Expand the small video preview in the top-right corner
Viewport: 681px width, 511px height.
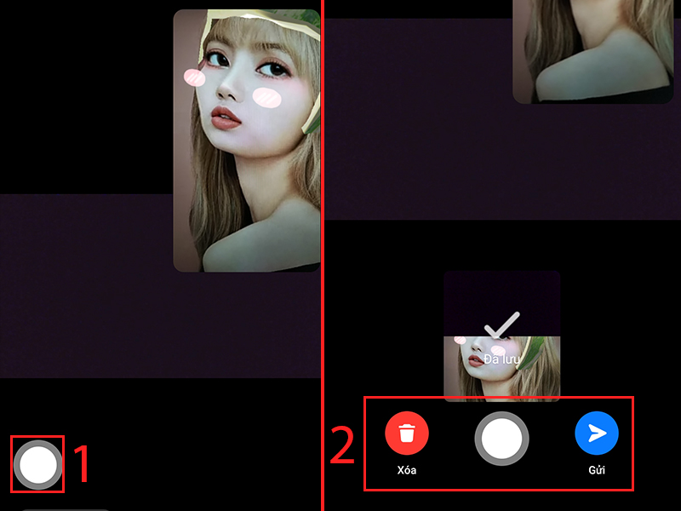point(596,51)
